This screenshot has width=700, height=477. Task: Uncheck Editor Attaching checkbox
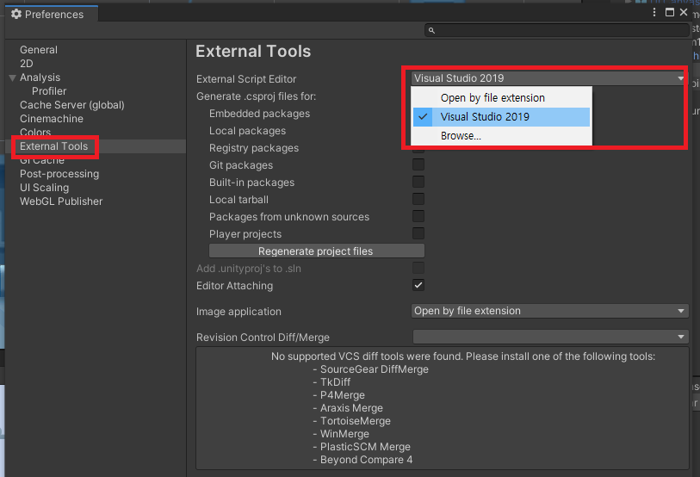tap(418, 285)
